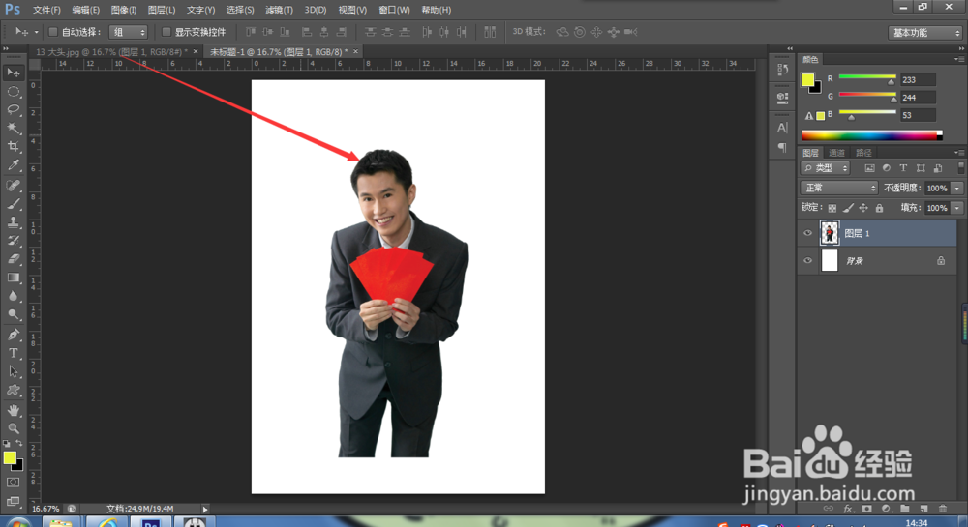This screenshot has height=527, width=968.
Task: Open 不透明度 opacity dropdown arrow
Action: (957, 188)
